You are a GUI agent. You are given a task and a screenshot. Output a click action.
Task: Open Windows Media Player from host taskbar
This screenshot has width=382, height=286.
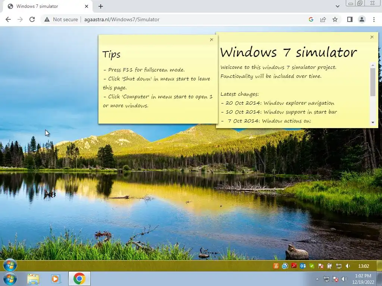pos(56,279)
